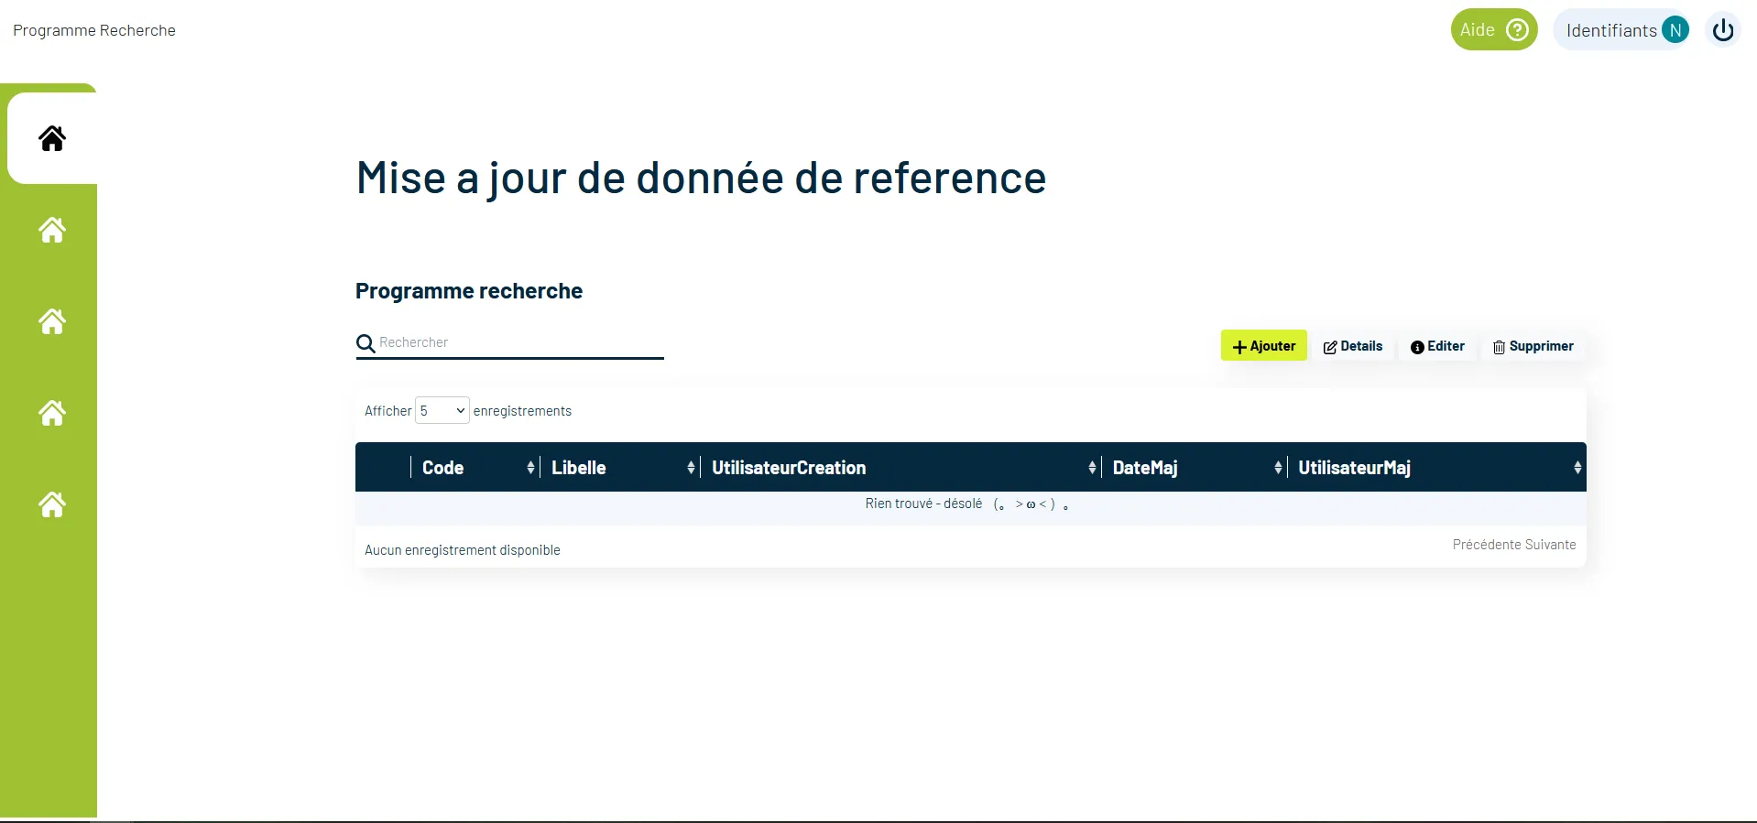Click the Editer button
1757x823 pixels.
(x=1437, y=346)
